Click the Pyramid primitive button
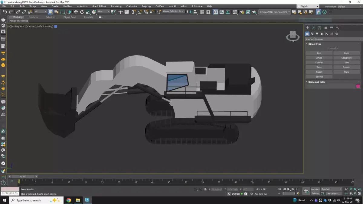363x204 pixels. [x=347, y=67]
